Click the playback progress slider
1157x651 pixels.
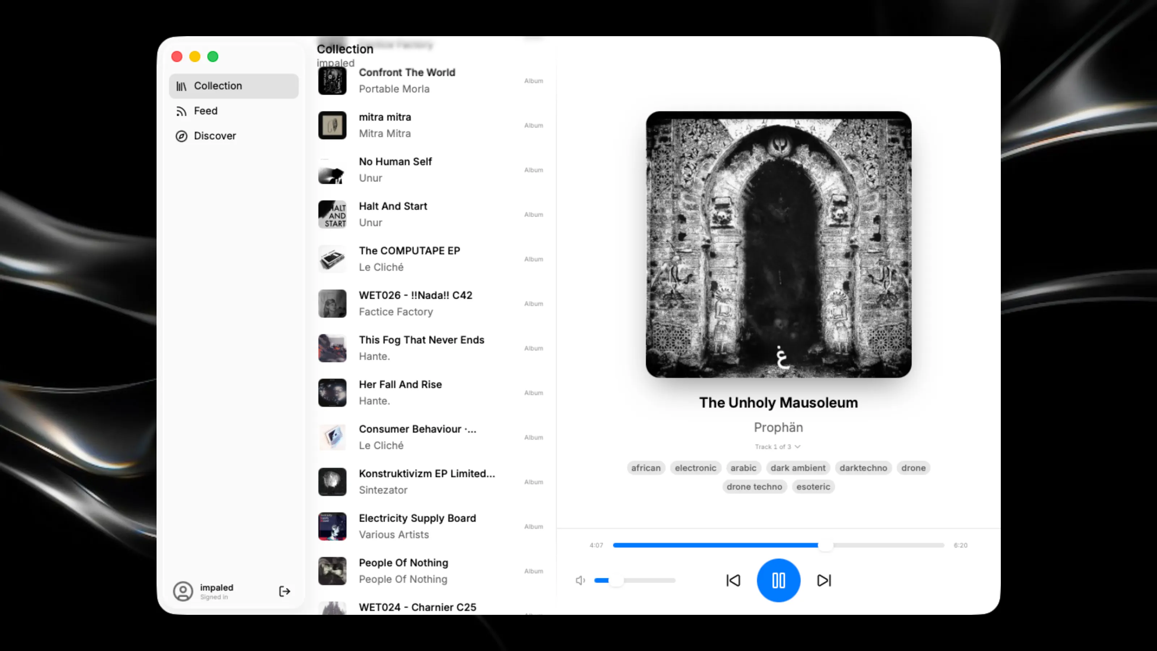click(x=778, y=545)
